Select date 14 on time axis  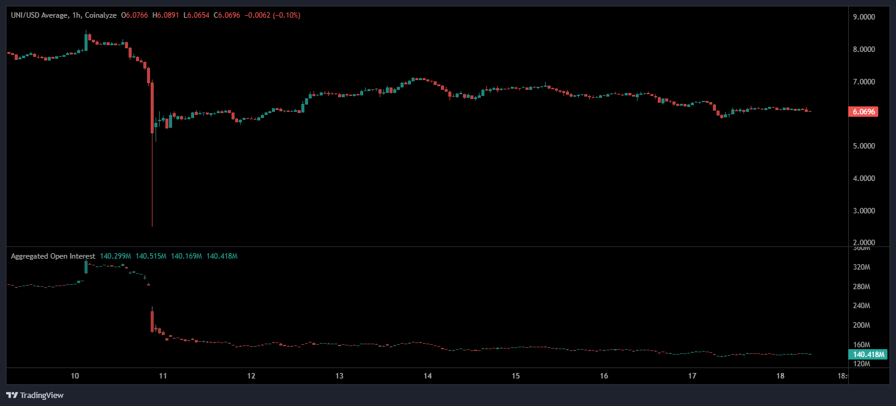tap(427, 375)
